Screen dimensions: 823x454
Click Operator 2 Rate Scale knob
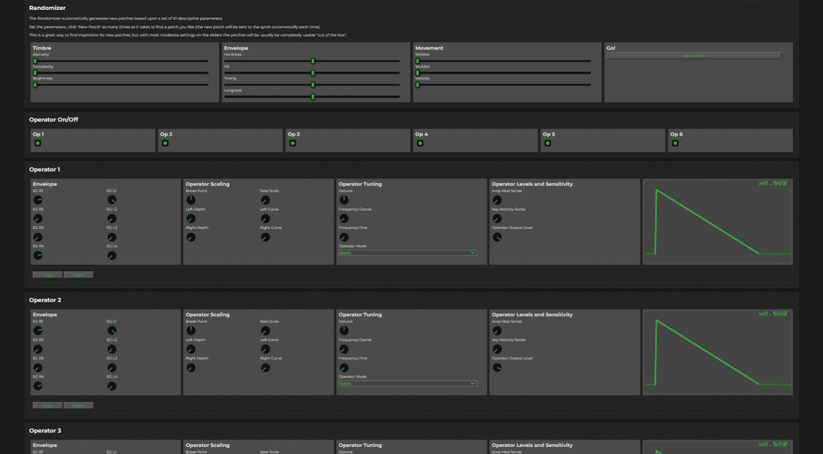[265, 331]
